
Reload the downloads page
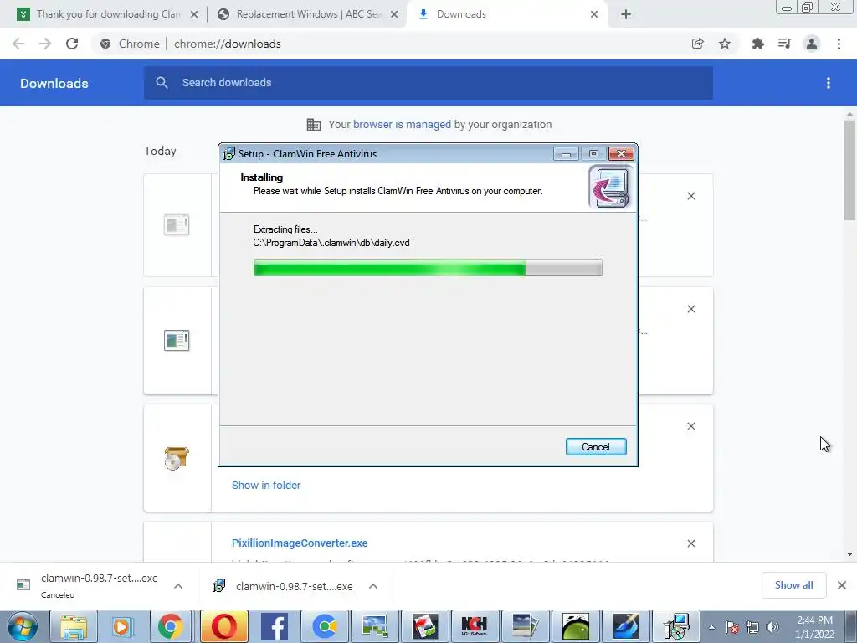pyautogui.click(x=72, y=44)
